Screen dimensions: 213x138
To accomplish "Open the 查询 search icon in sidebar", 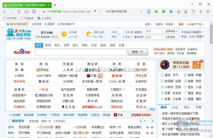I will point(162,75).
